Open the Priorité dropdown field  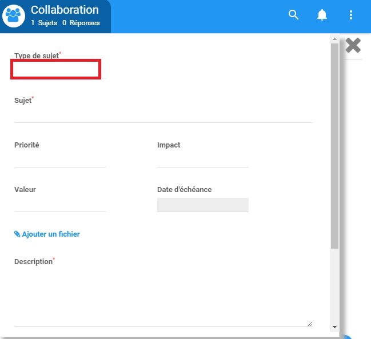(x=60, y=160)
